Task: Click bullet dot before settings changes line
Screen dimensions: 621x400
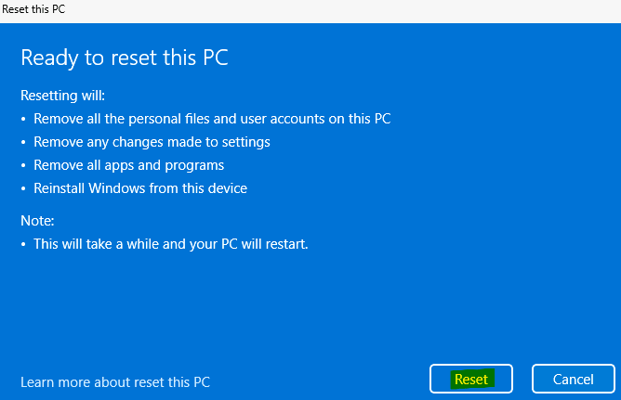Action: tap(23, 142)
